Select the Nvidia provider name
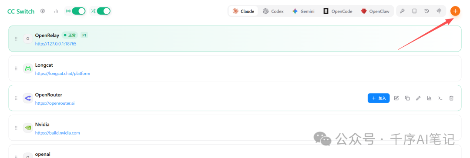Screen dimensions: 470x158 pyautogui.click(x=42, y=124)
